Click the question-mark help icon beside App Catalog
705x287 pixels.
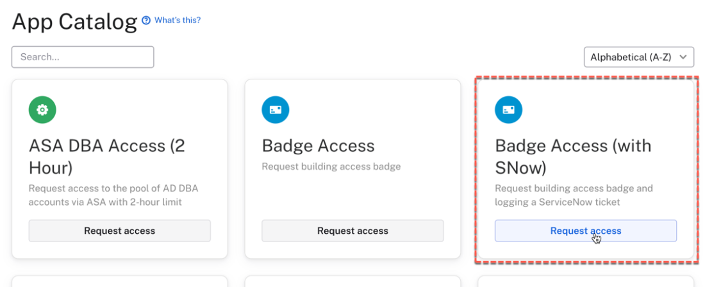pyautogui.click(x=146, y=20)
